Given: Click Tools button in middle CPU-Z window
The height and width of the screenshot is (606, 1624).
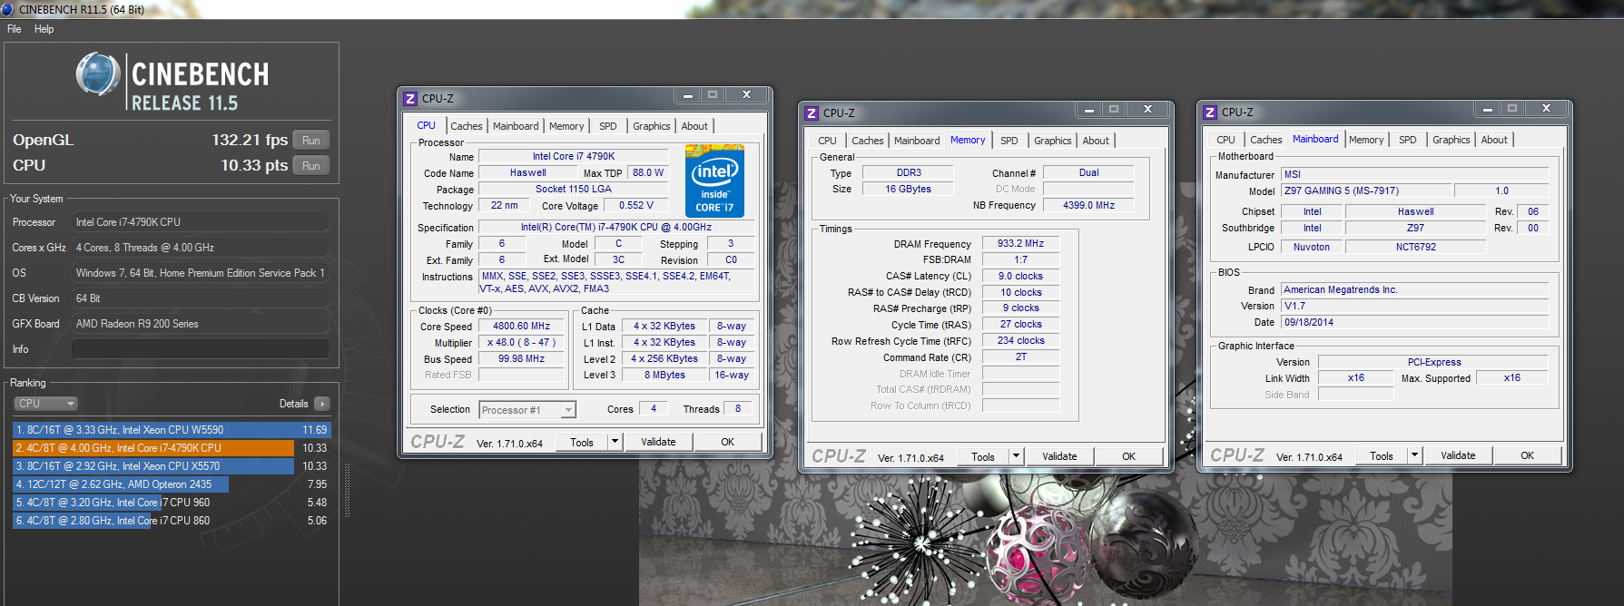Looking at the screenshot, I should 983,457.
